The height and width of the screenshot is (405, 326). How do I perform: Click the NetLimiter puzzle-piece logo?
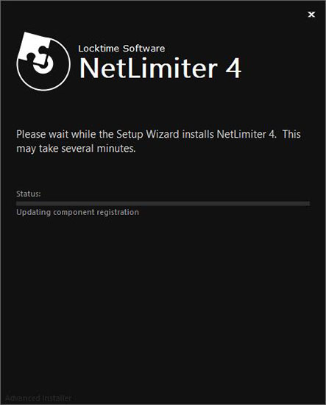pyautogui.click(x=43, y=61)
